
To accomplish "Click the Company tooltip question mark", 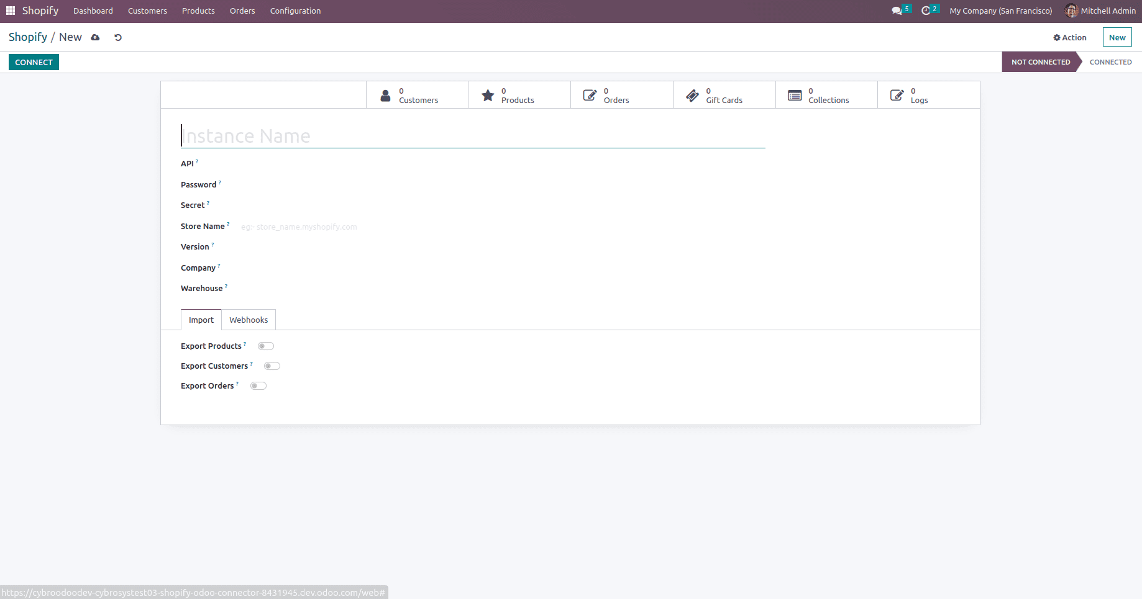I will [219, 266].
